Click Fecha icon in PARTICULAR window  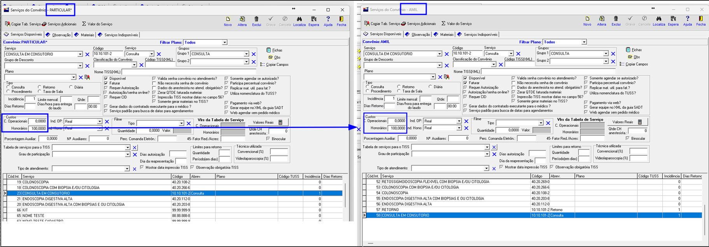[x=341, y=21]
